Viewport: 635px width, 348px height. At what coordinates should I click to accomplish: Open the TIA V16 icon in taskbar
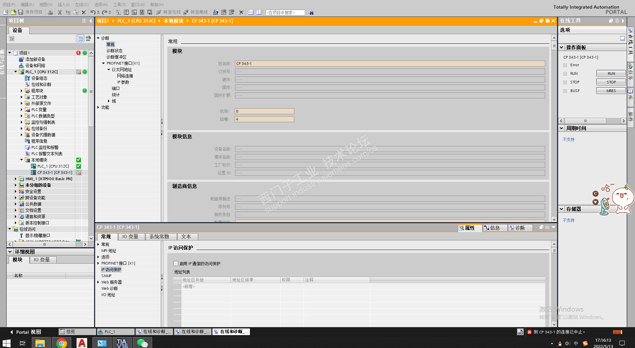click(x=122, y=343)
